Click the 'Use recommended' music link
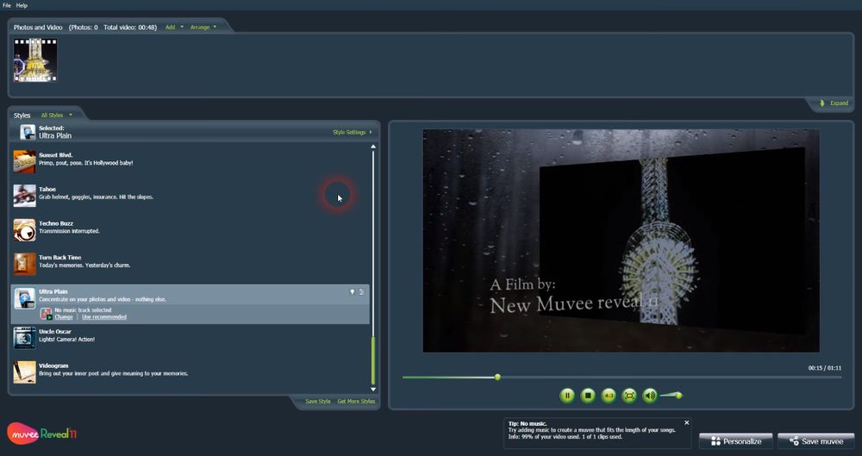The width and height of the screenshot is (862, 456). (x=104, y=317)
